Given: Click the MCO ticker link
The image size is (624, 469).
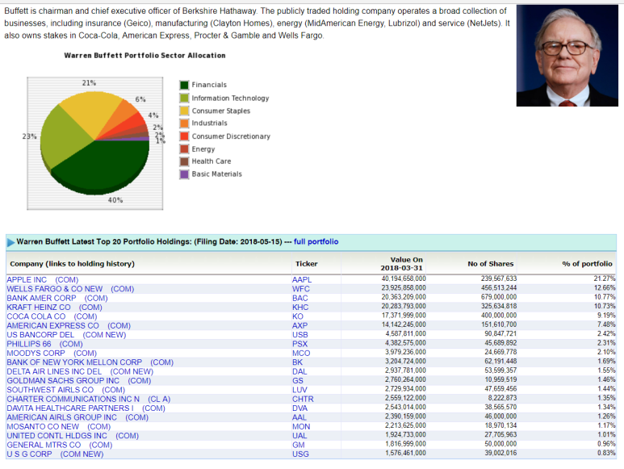Looking at the screenshot, I should (301, 353).
